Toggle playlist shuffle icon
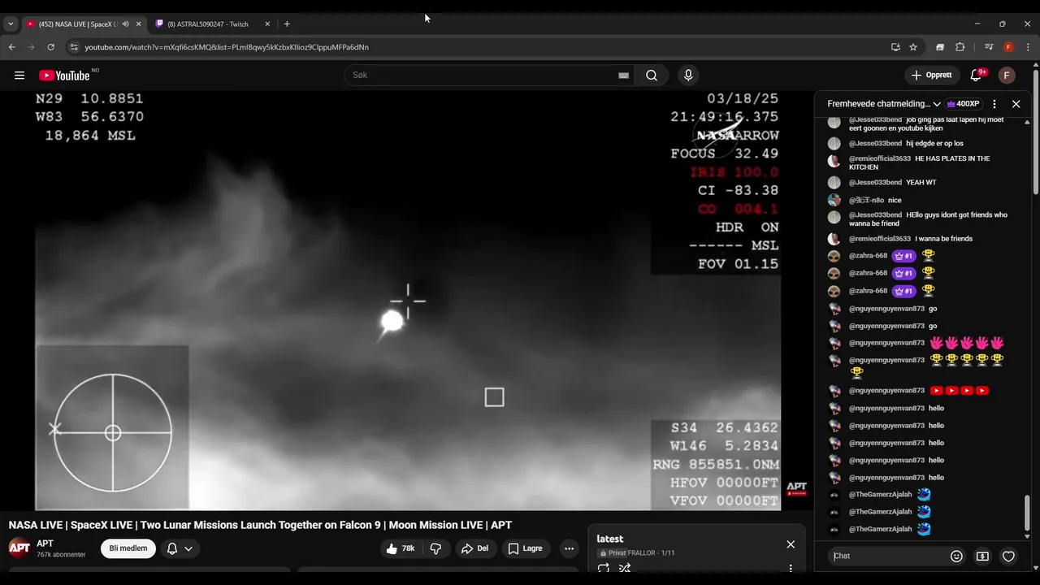 (x=625, y=569)
